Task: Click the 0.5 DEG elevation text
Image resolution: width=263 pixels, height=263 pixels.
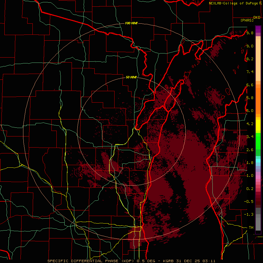Action: click(146, 261)
